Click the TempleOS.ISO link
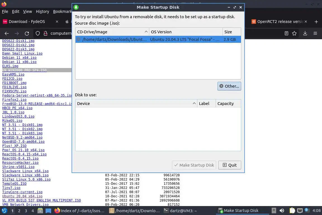Image resolution: width=322 pixels, height=215 pixels. (x=14, y=184)
